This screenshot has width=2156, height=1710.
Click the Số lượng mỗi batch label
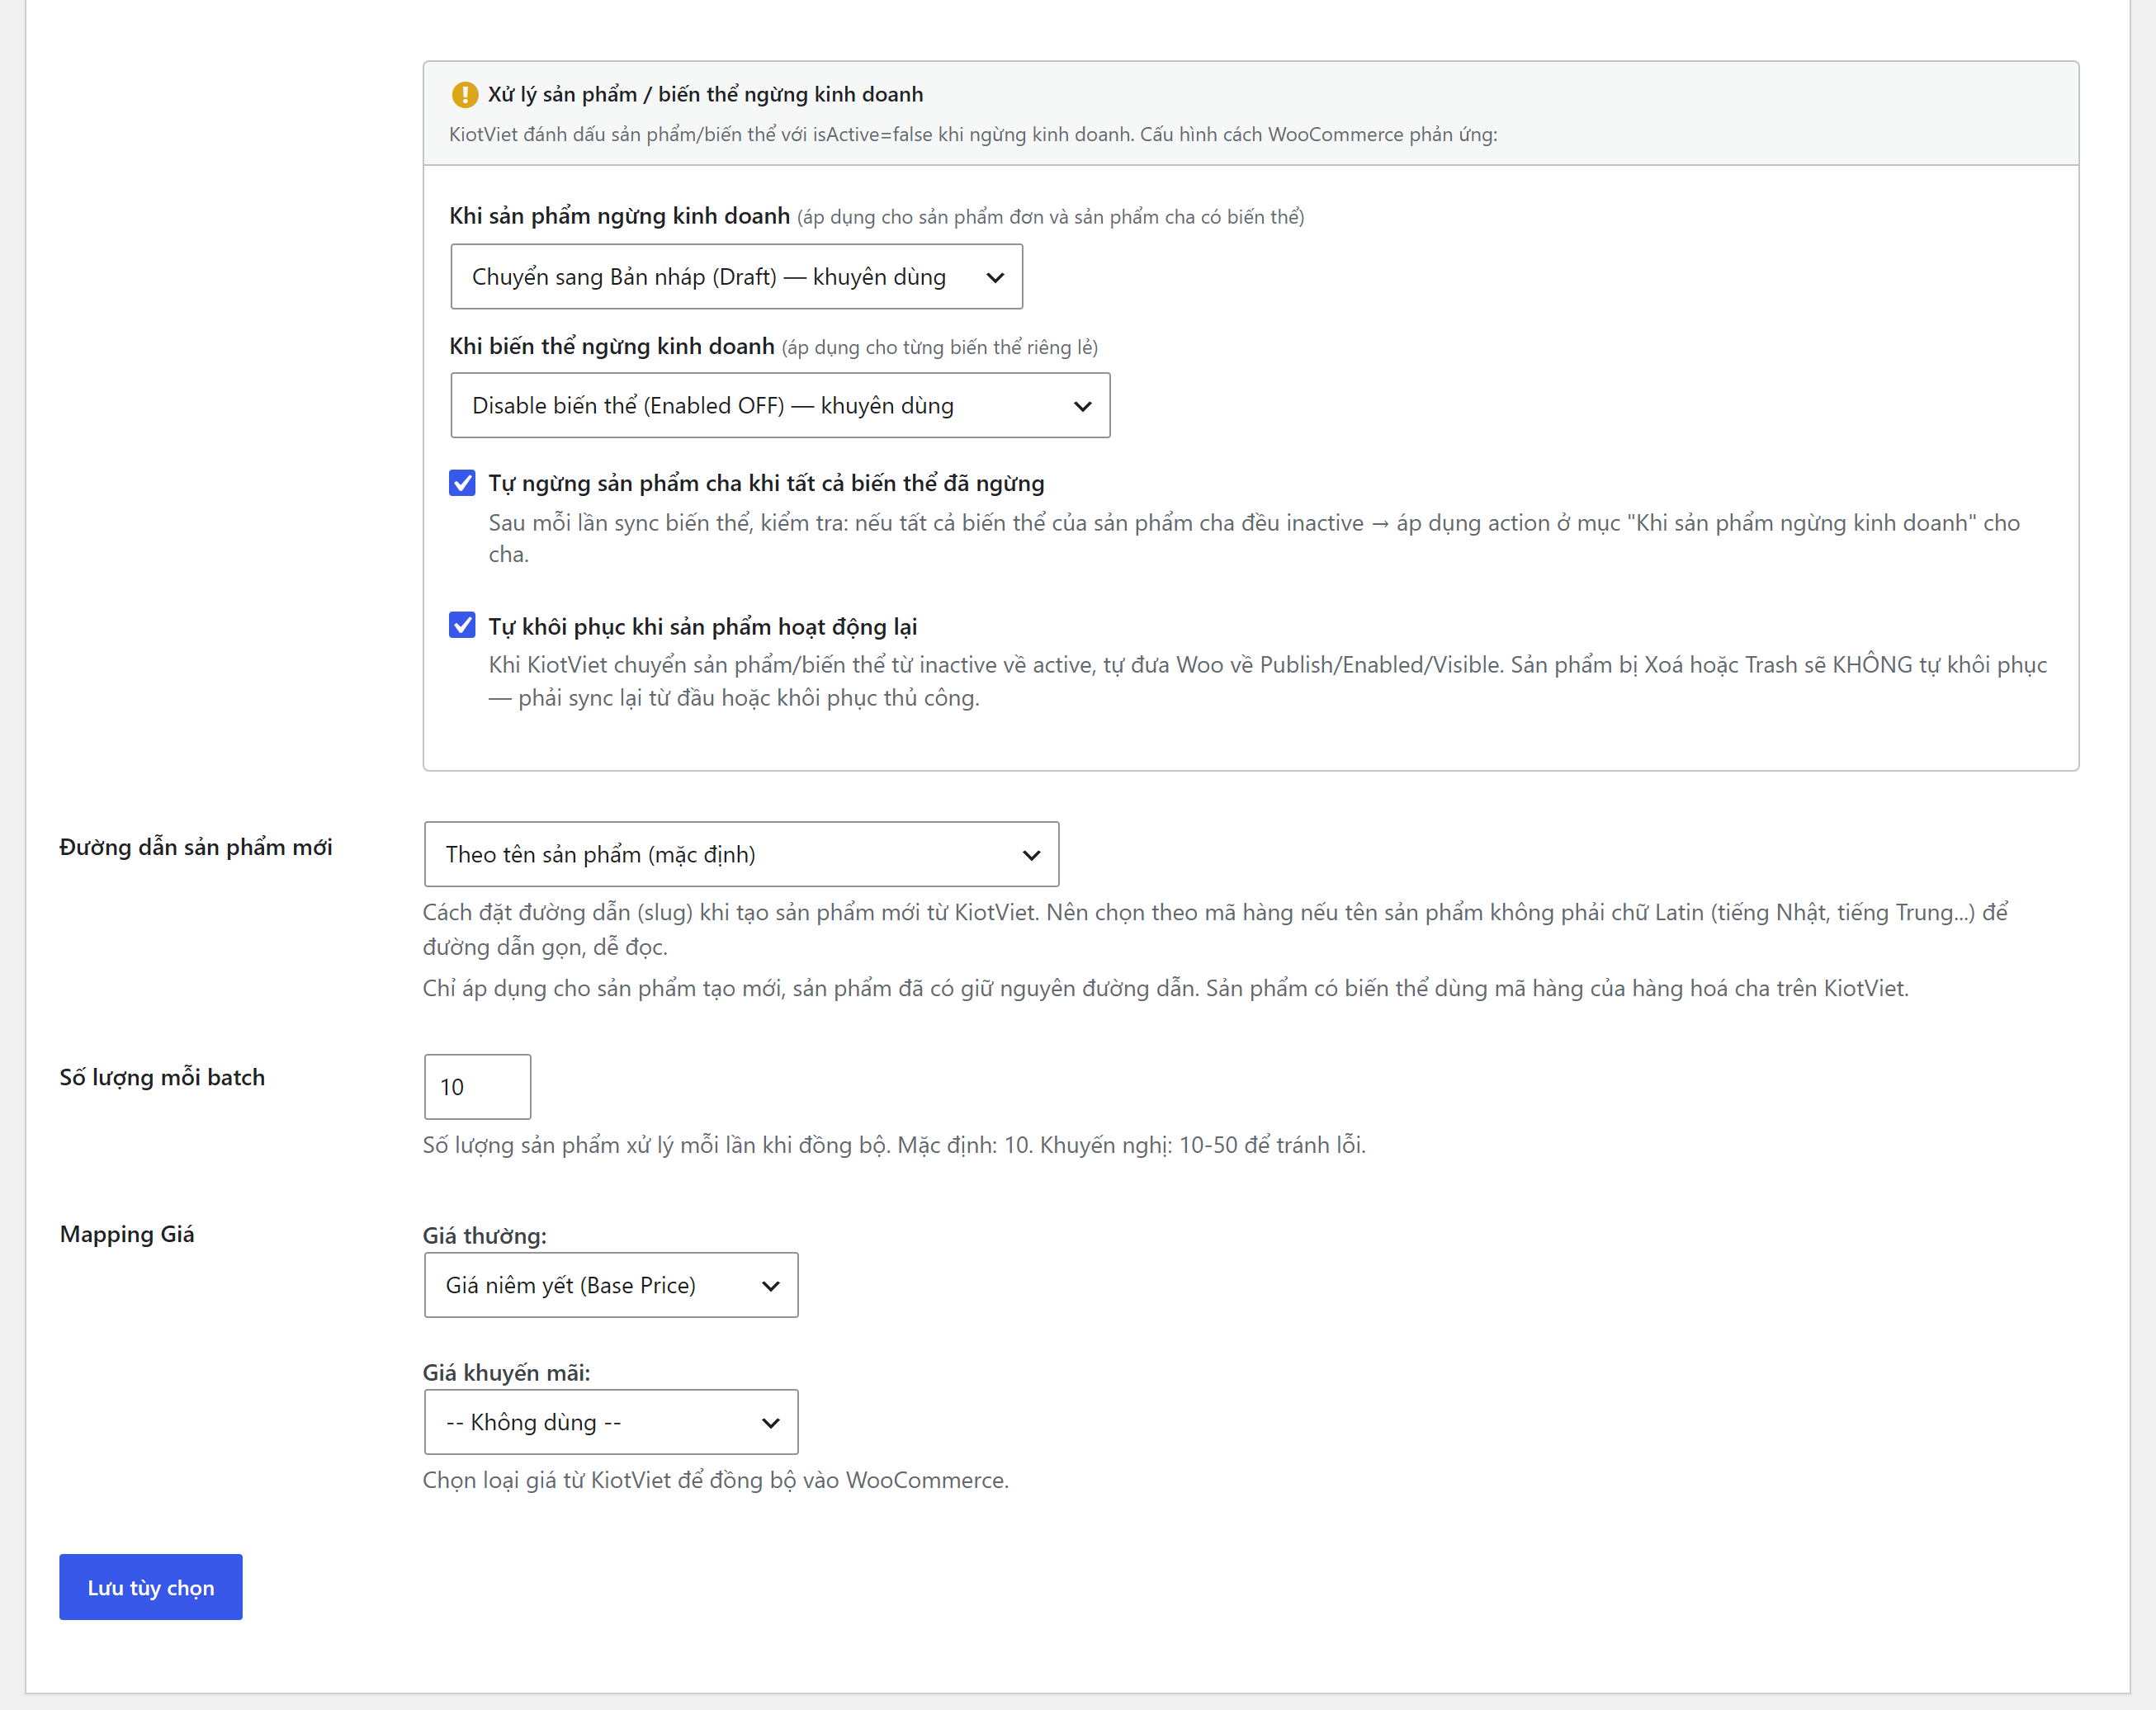click(x=162, y=1078)
